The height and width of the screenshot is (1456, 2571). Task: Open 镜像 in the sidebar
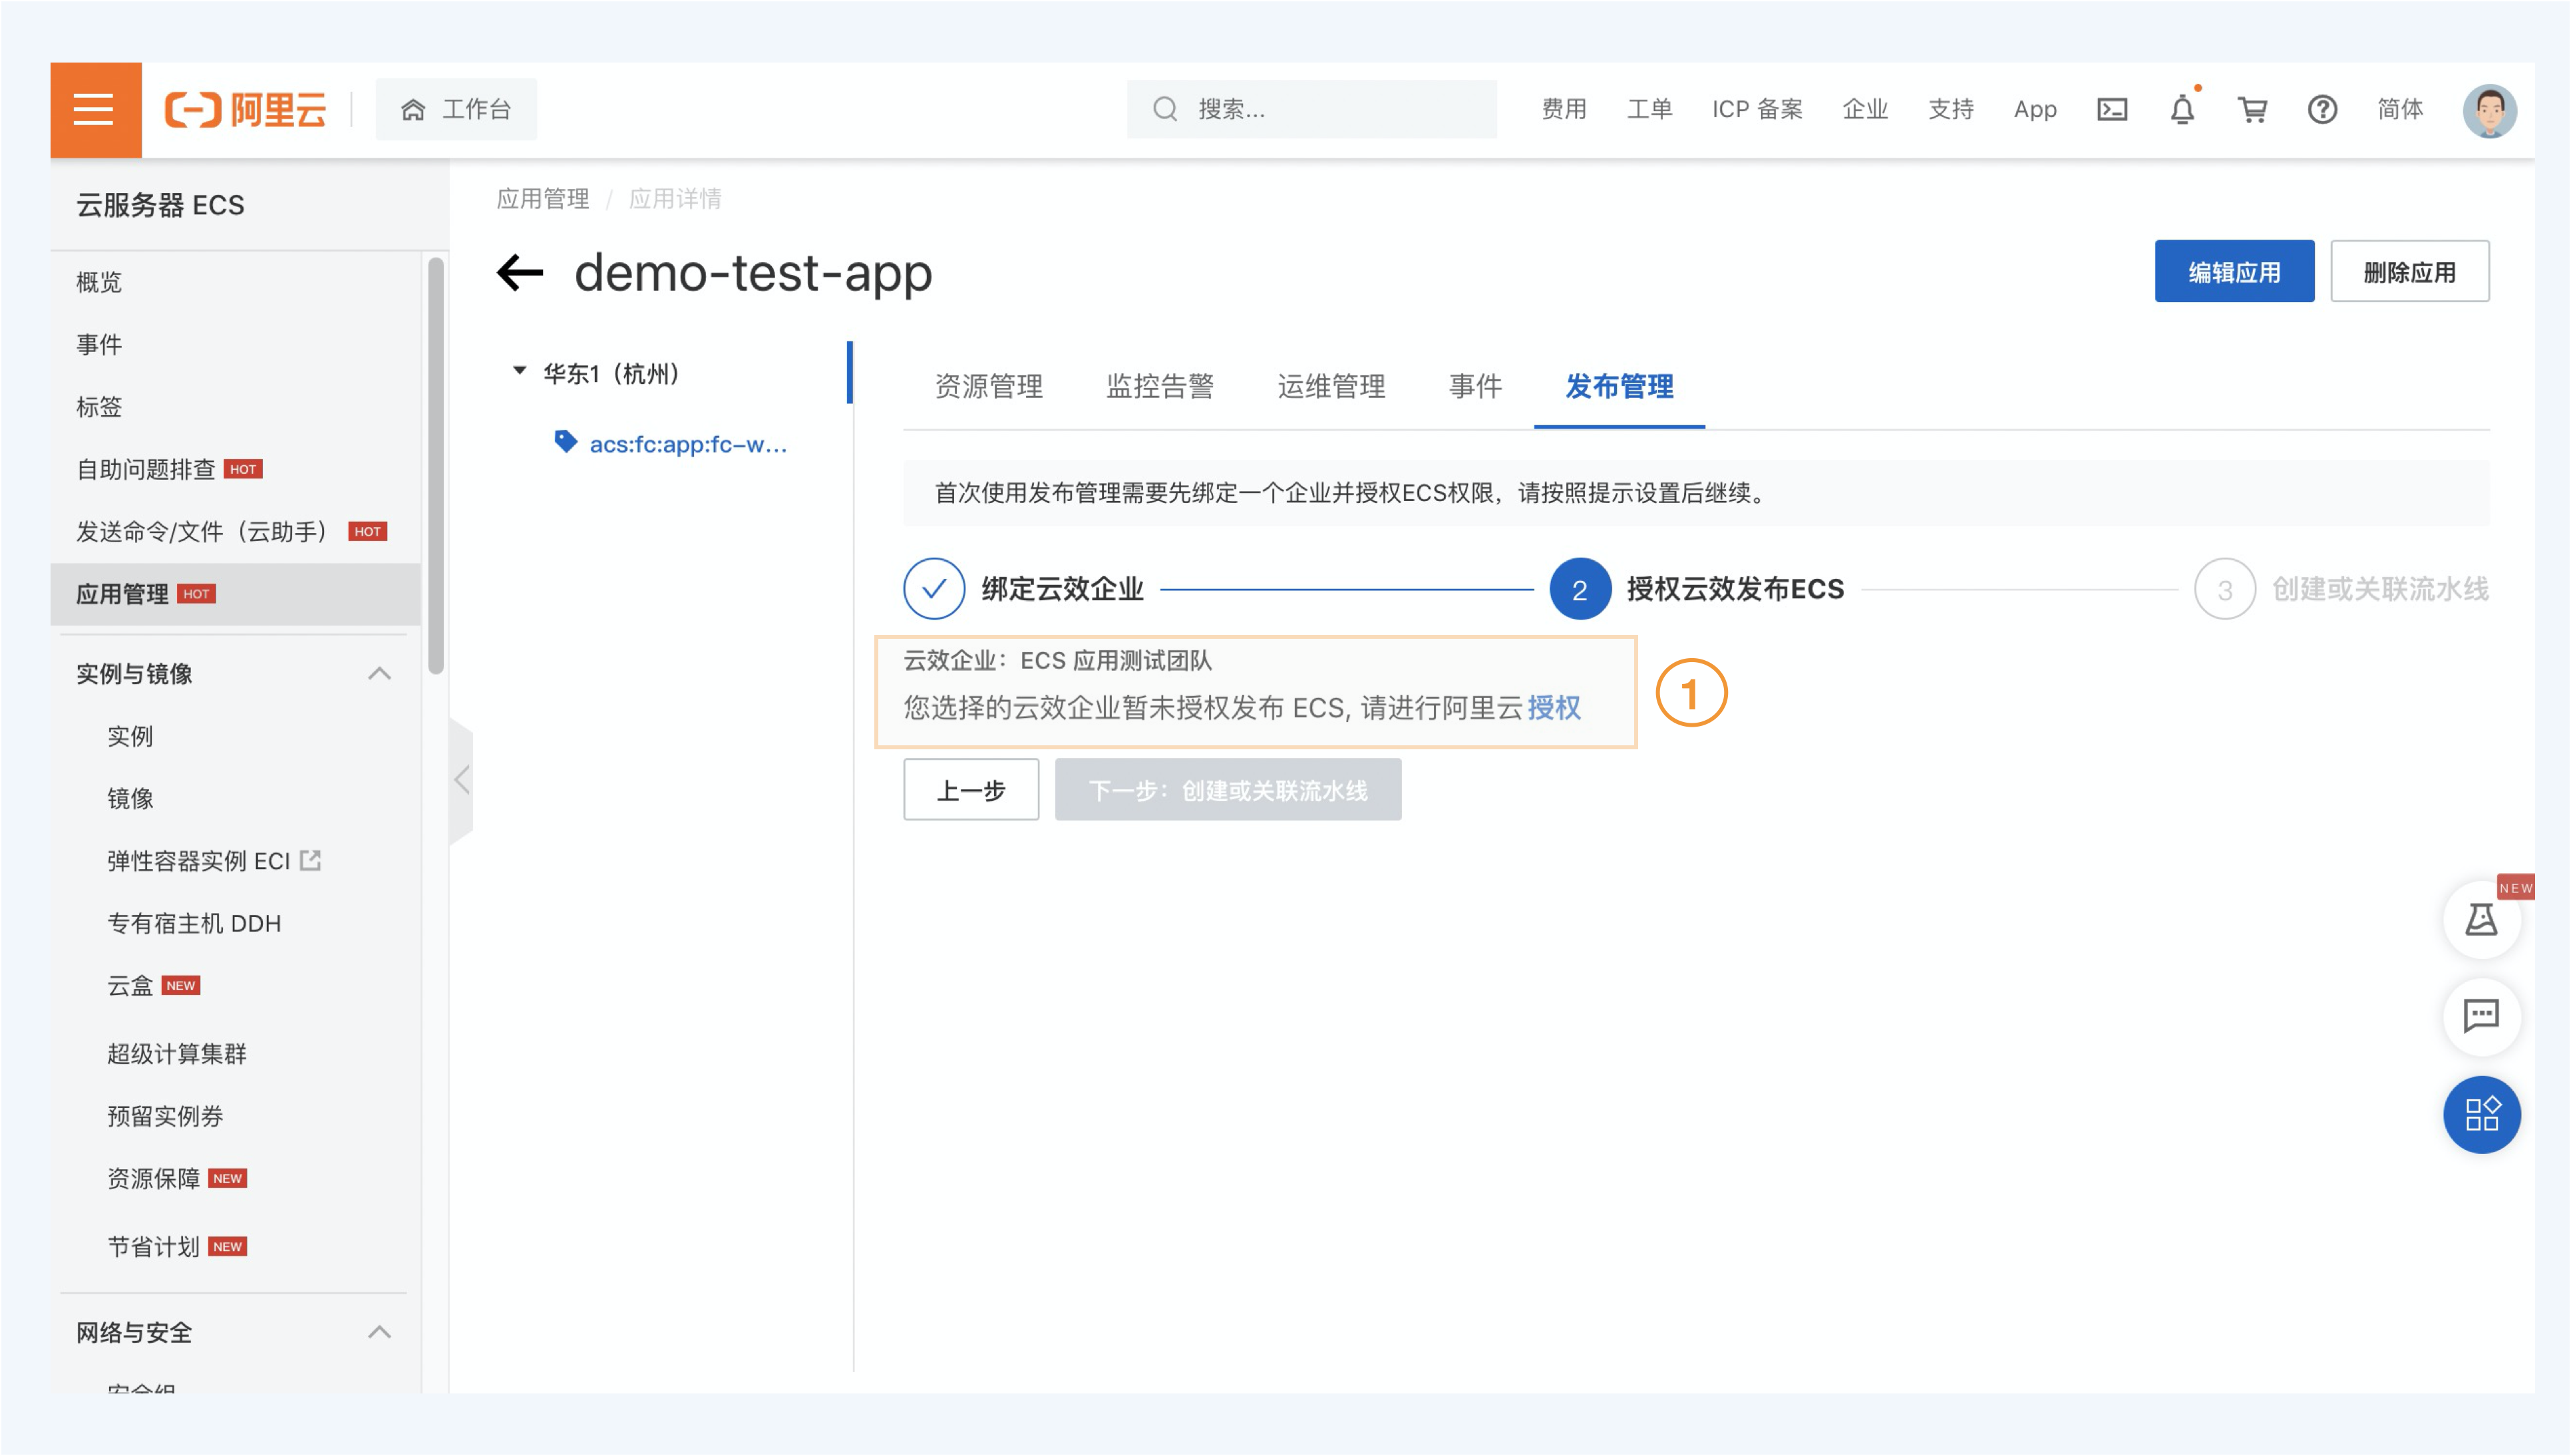coord(130,798)
